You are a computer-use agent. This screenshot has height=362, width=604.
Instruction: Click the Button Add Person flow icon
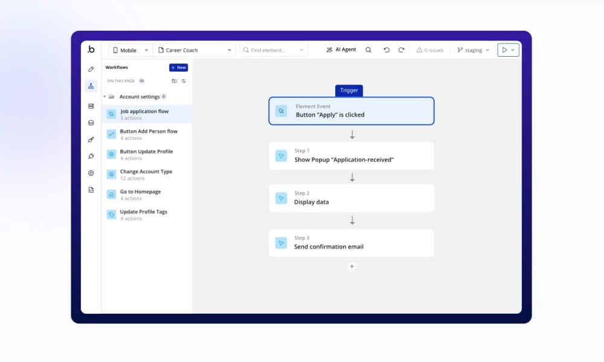pyautogui.click(x=111, y=134)
